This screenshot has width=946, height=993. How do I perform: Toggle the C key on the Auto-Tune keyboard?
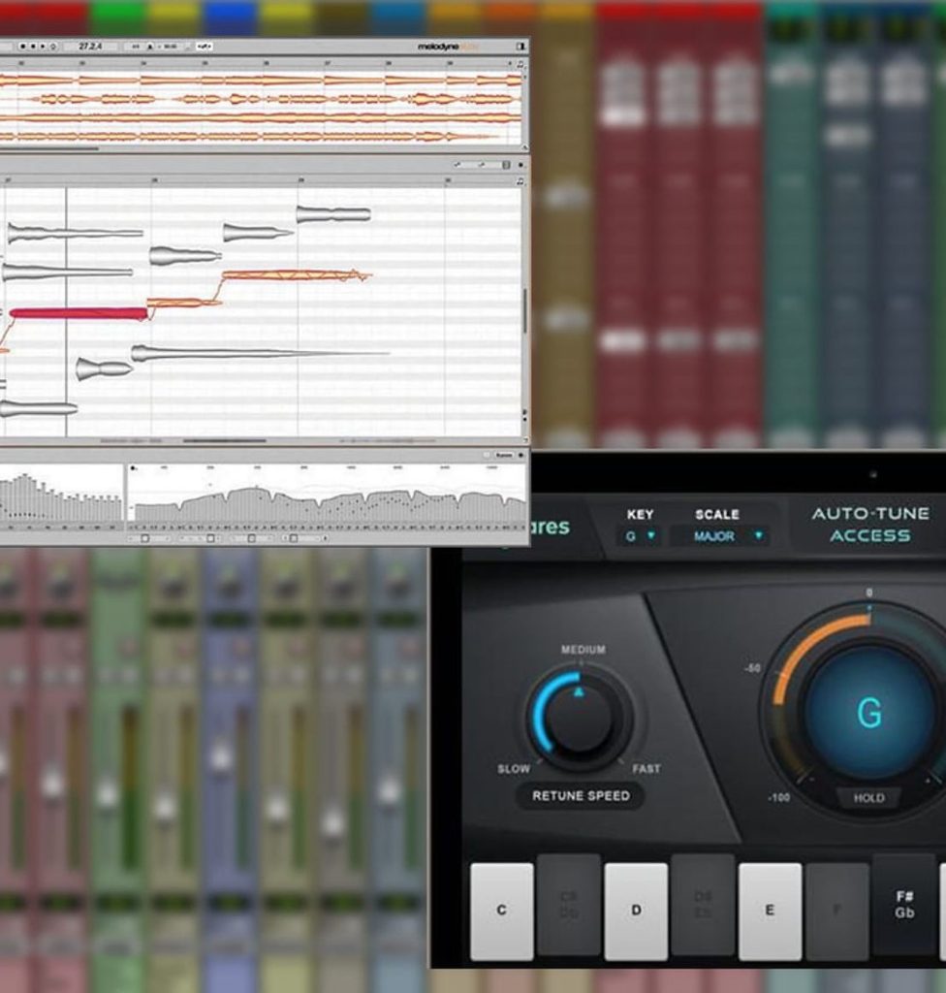pos(501,911)
